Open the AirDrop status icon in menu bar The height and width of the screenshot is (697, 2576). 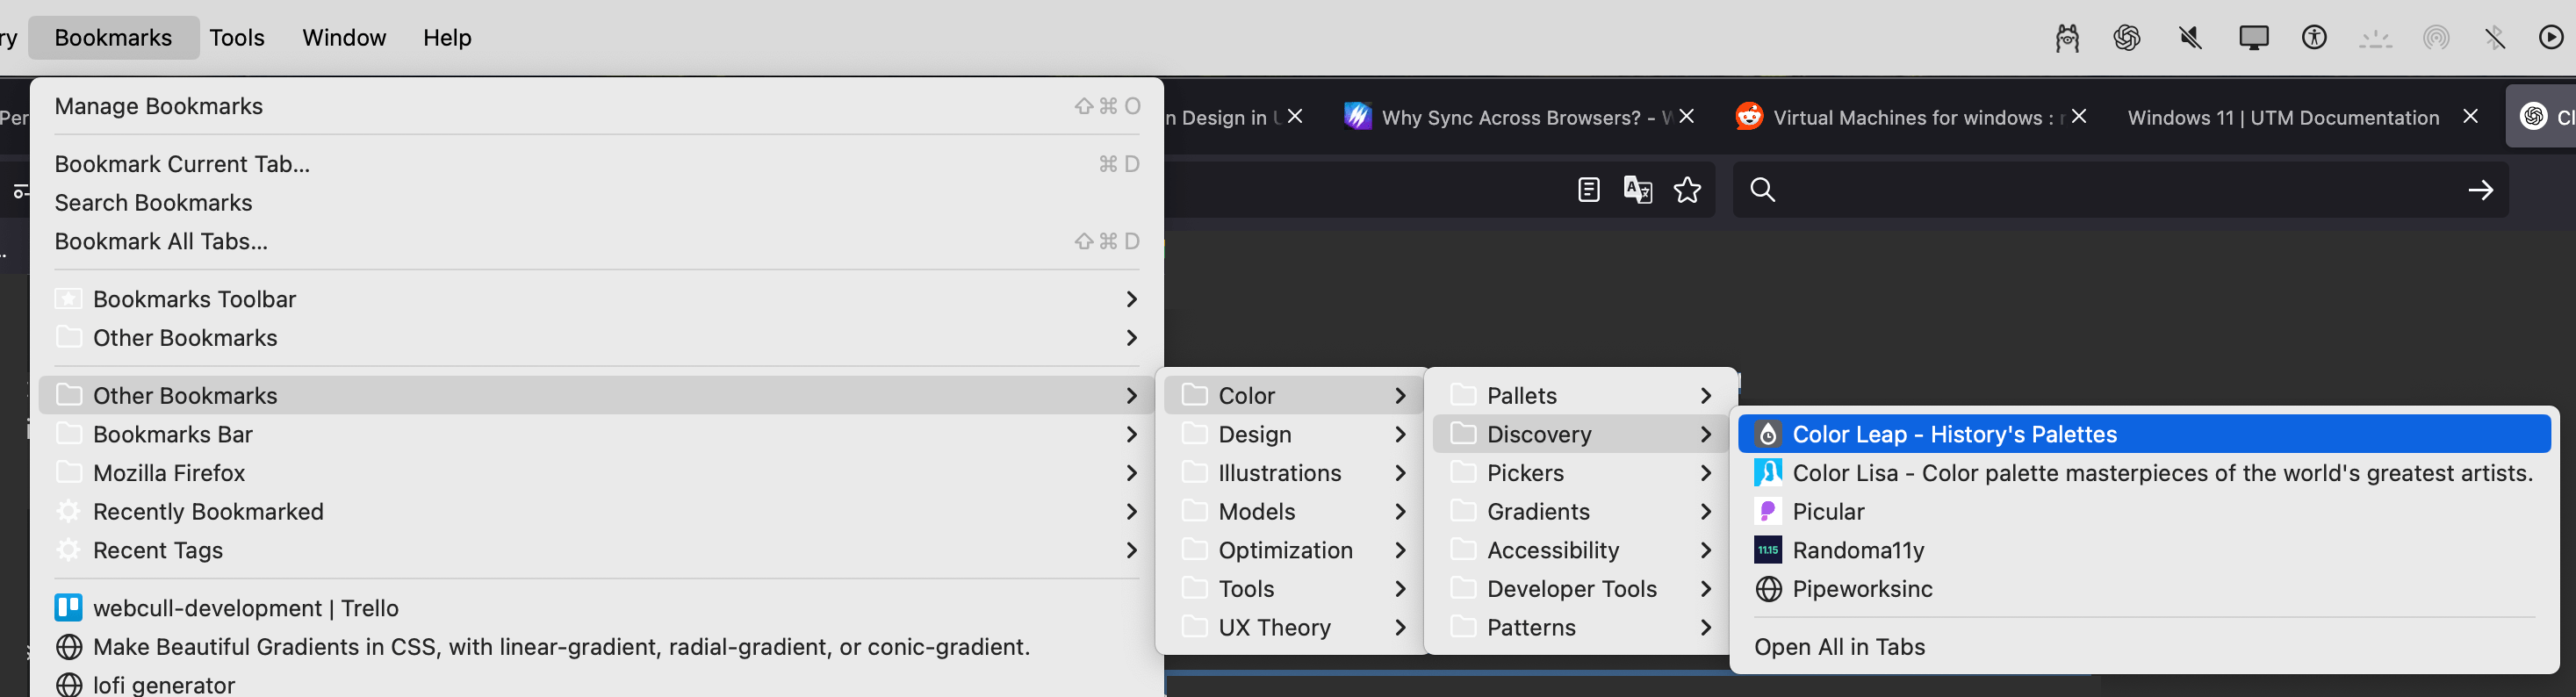click(x=2436, y=38)
